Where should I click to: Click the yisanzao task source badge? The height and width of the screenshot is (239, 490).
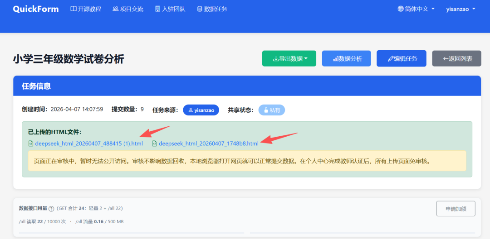click(201, 110)
